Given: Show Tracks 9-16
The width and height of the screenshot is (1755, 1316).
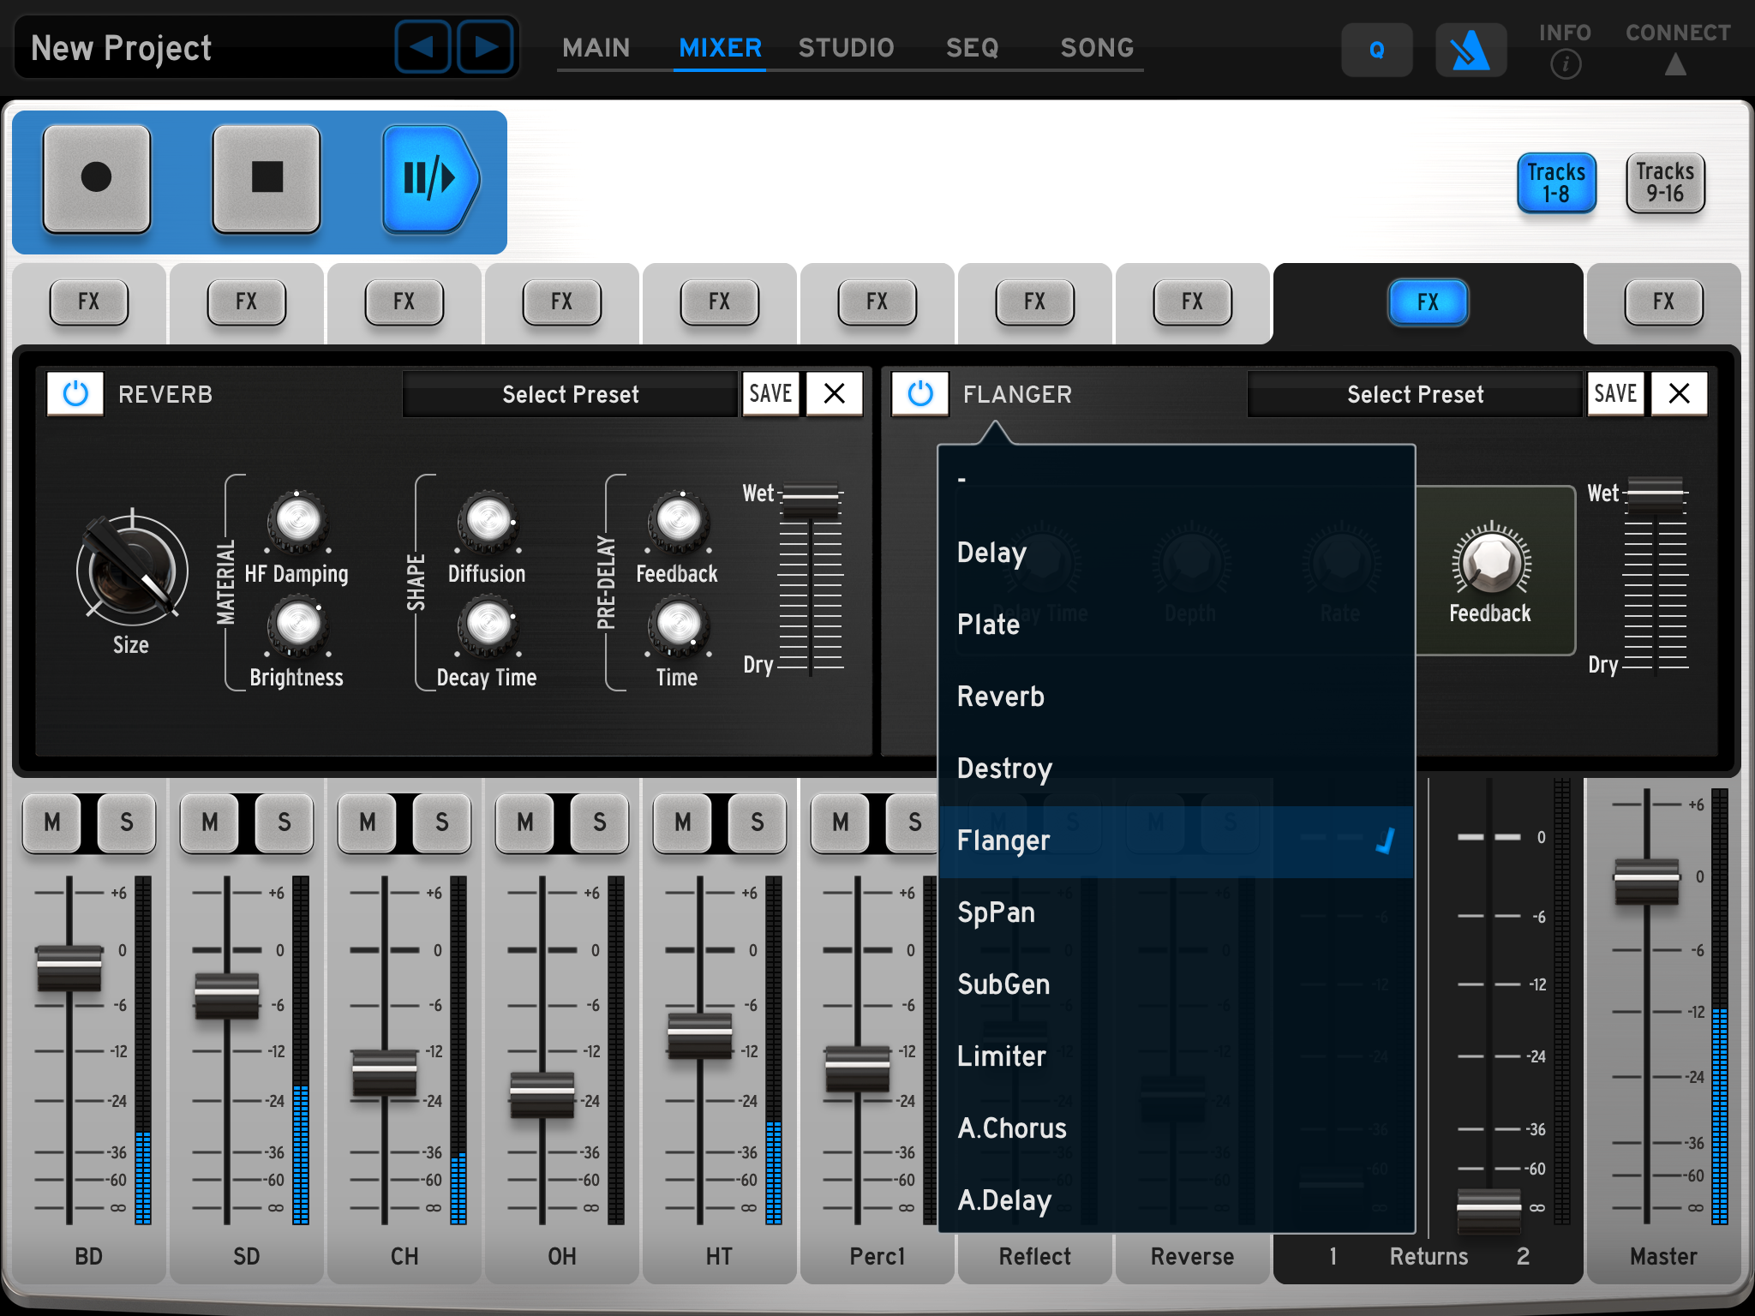Looking at the screenshot, I should [x=1665, y=182].
